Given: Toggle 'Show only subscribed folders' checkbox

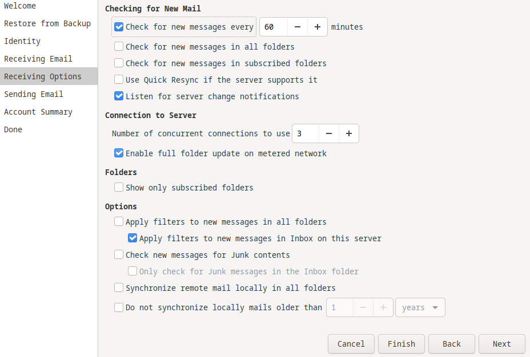Looking at the screenshot, I should point(119,188).
